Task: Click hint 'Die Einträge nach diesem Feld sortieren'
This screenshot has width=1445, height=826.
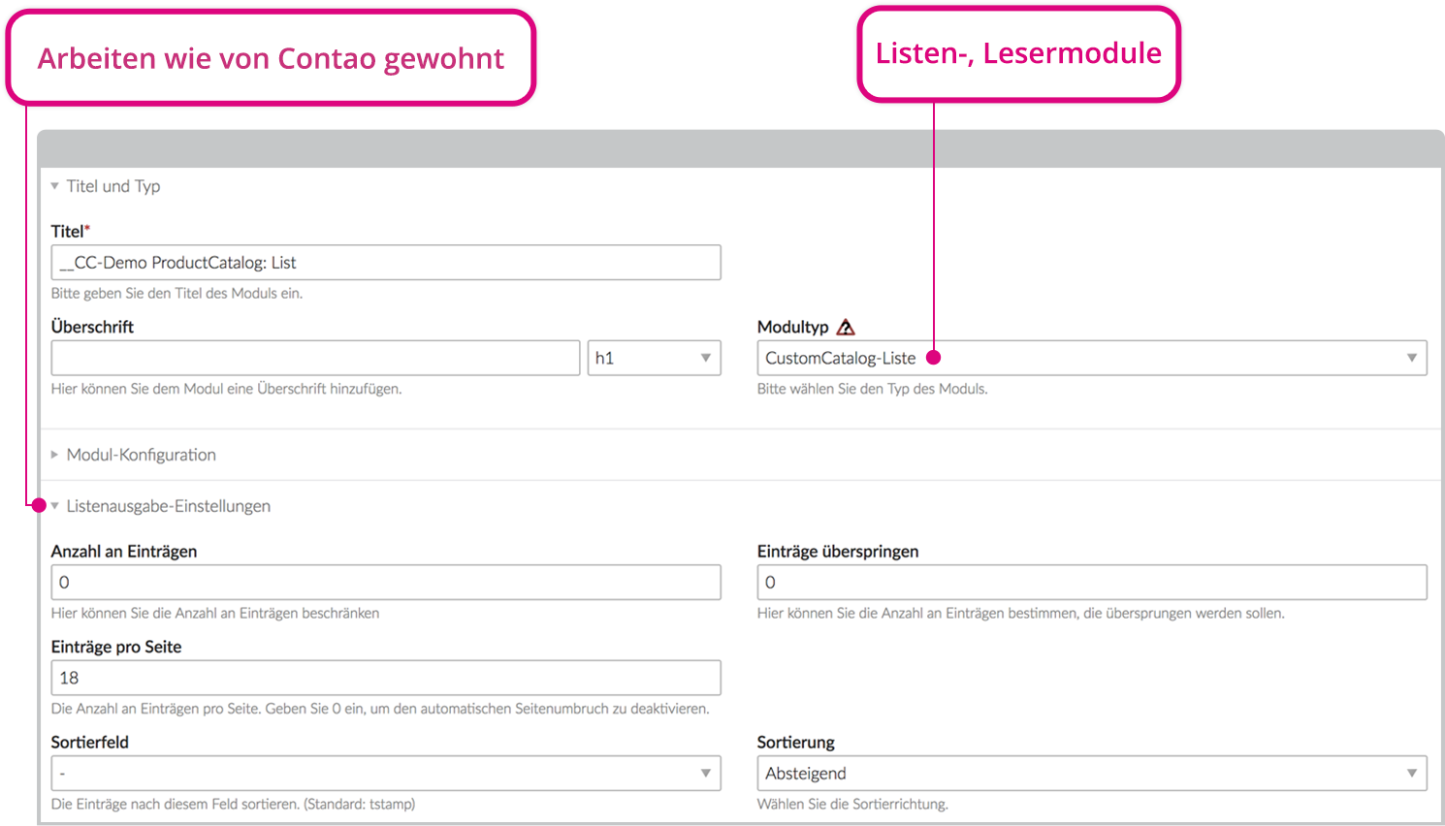Action: (x=233, y=805)
